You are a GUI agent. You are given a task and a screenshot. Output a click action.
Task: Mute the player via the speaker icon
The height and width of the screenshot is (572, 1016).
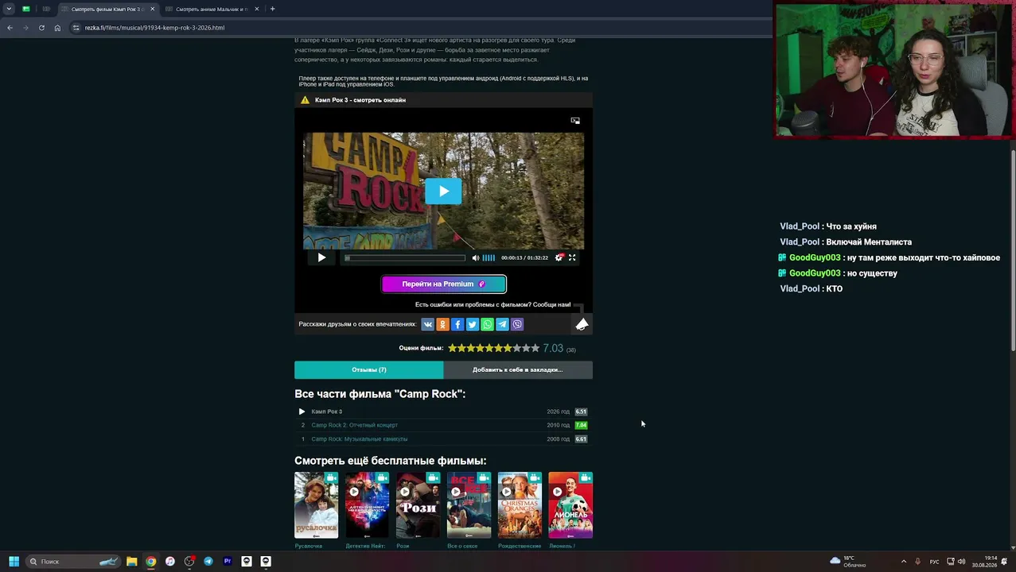476,257
